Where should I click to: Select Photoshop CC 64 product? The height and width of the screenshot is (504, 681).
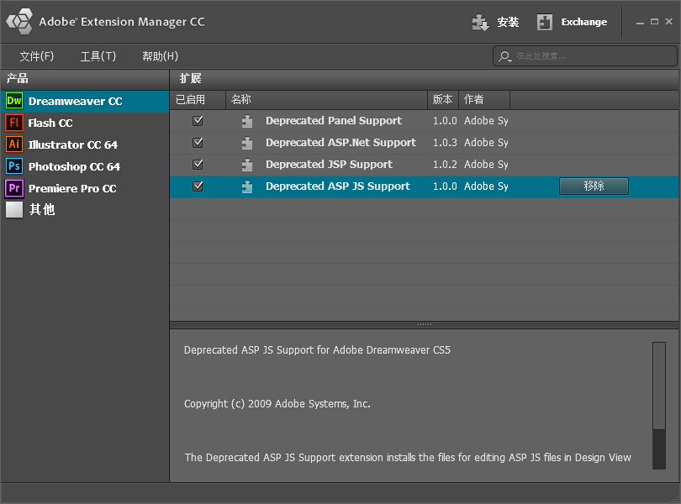85,166
